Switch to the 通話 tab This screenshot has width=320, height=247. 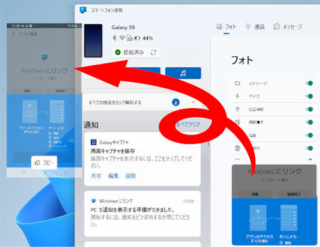click(x=255, y=27)
